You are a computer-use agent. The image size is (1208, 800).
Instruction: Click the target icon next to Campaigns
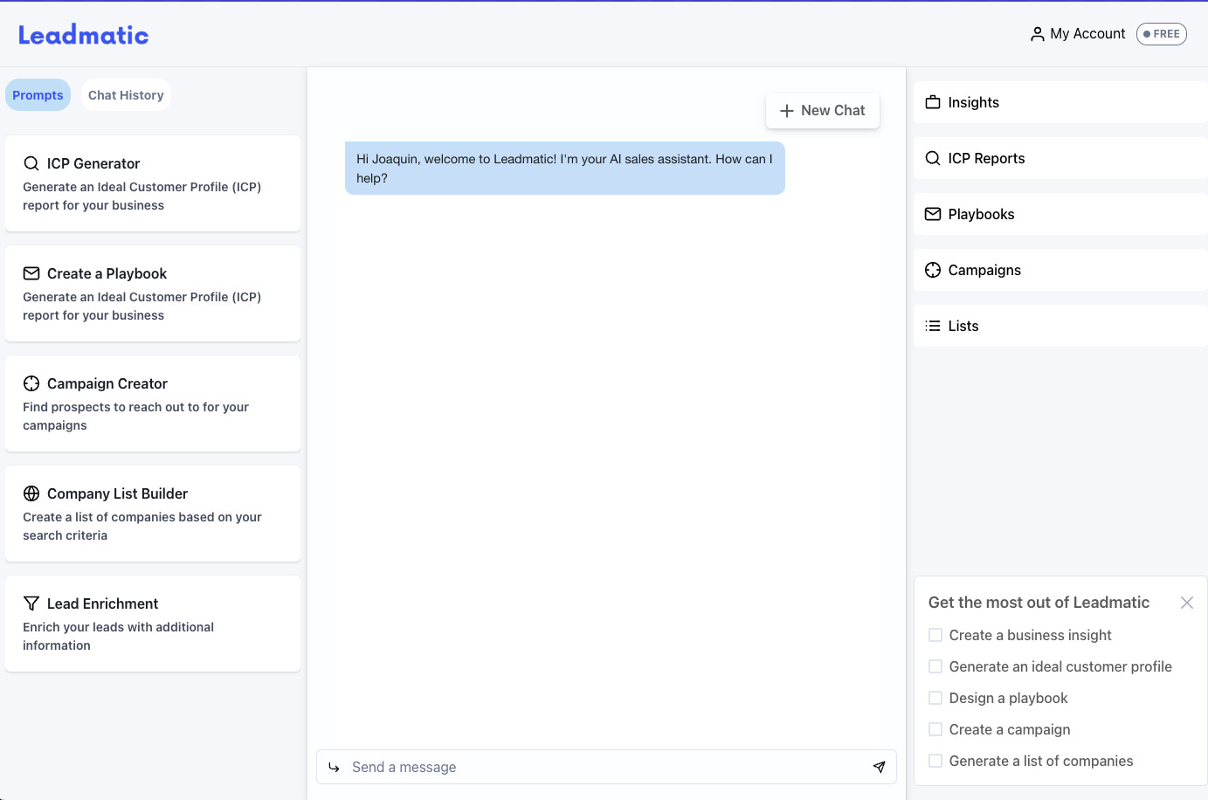(933, 270)
